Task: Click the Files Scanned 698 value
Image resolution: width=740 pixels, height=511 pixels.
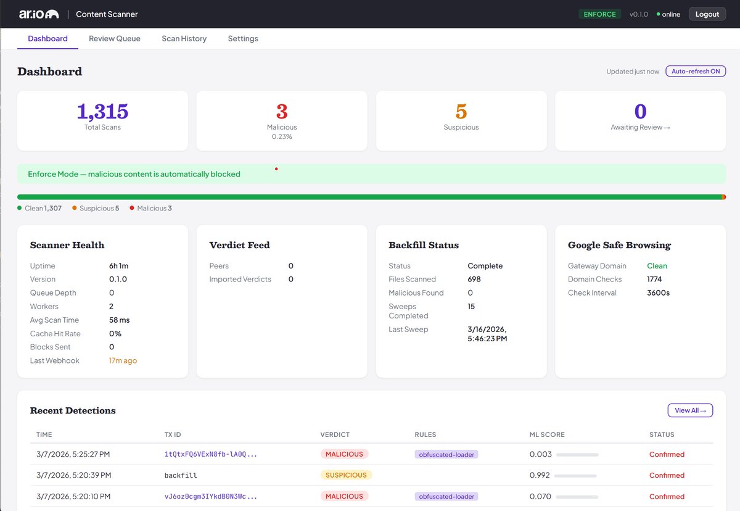Action: (x=474, y=280)
